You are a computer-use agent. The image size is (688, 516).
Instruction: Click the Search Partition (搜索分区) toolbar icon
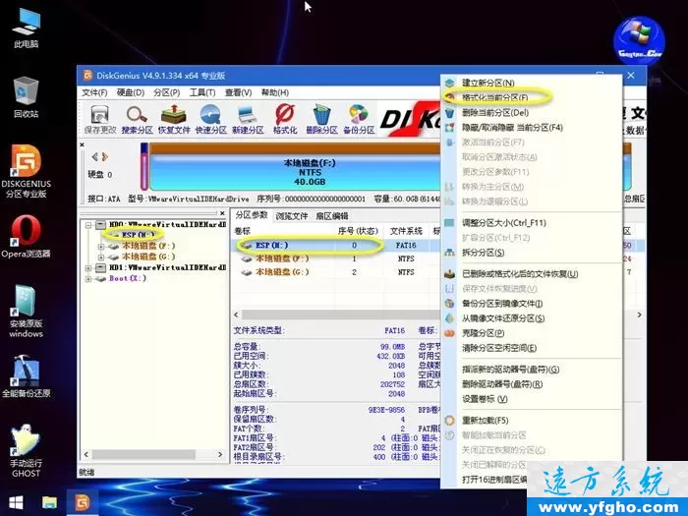pos(137,119)
